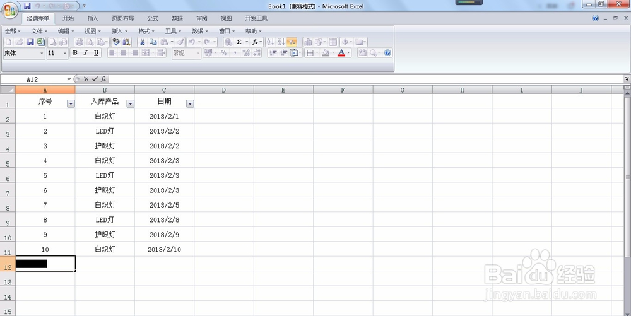Open the font color dropdown arrow

(x=348, y=53)
